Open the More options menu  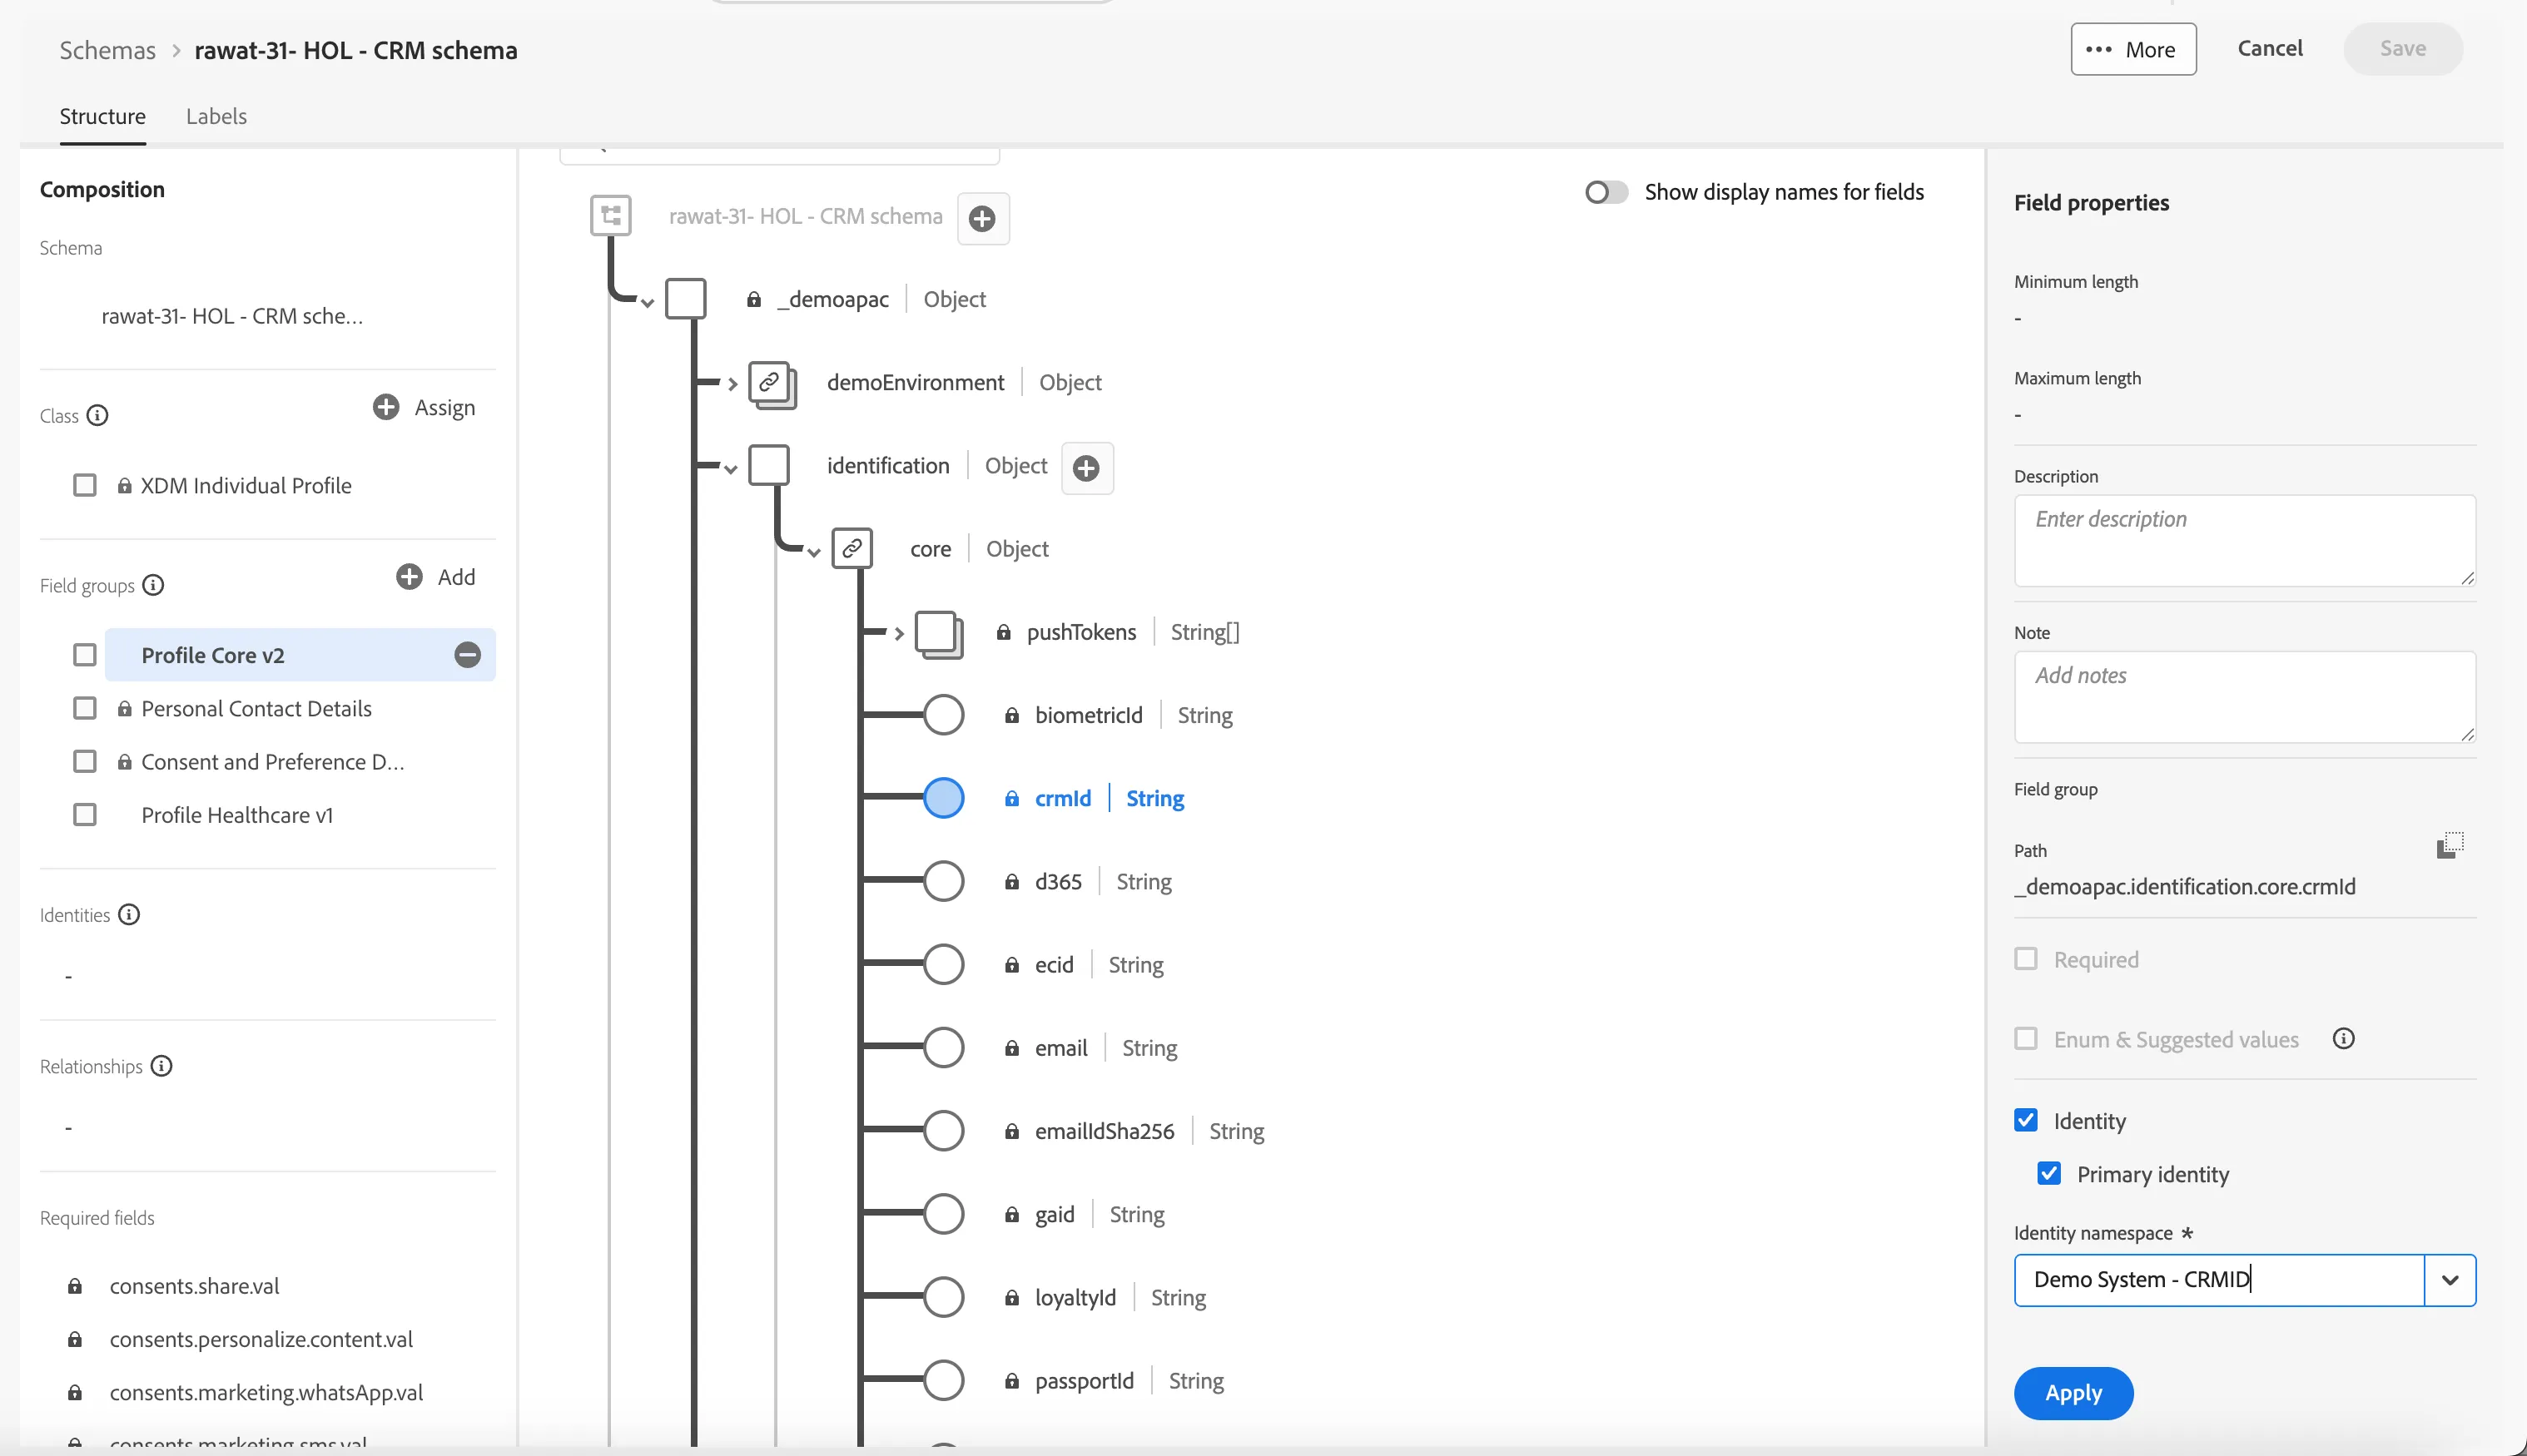coord(2132,49)
